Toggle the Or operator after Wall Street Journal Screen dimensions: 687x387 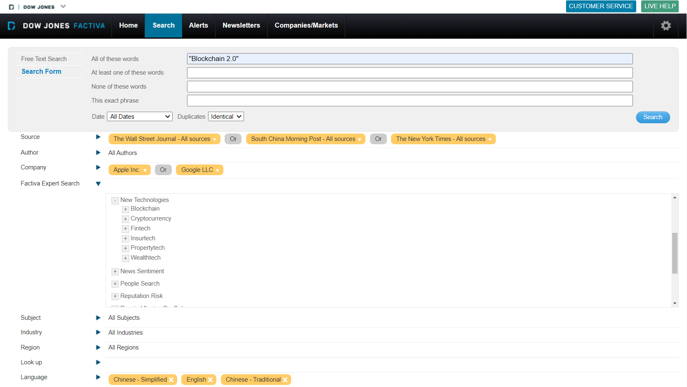tap(233, 139)
